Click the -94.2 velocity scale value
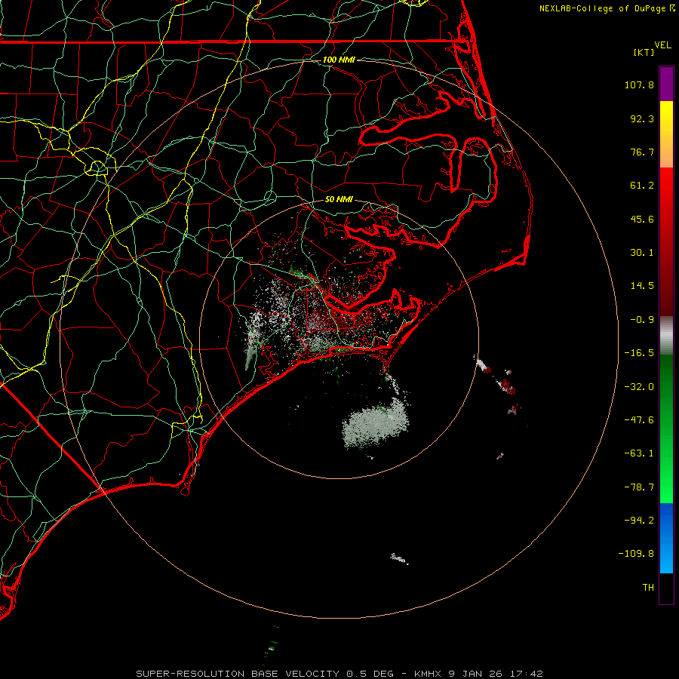This screenshot has width=679, height=679. 639,521
